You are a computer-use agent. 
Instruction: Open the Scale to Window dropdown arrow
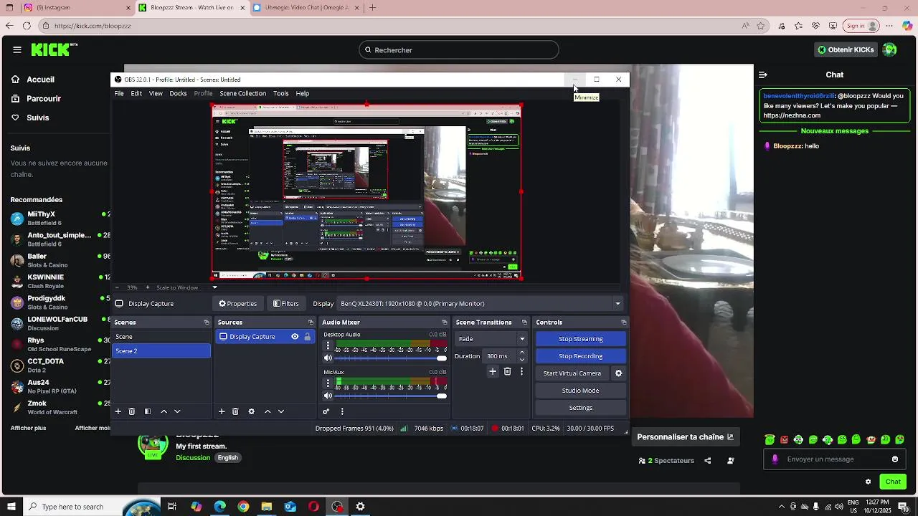point(214,287)
